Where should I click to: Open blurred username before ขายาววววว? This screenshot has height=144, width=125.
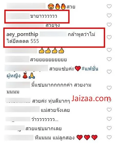click(x=18, y=16)
